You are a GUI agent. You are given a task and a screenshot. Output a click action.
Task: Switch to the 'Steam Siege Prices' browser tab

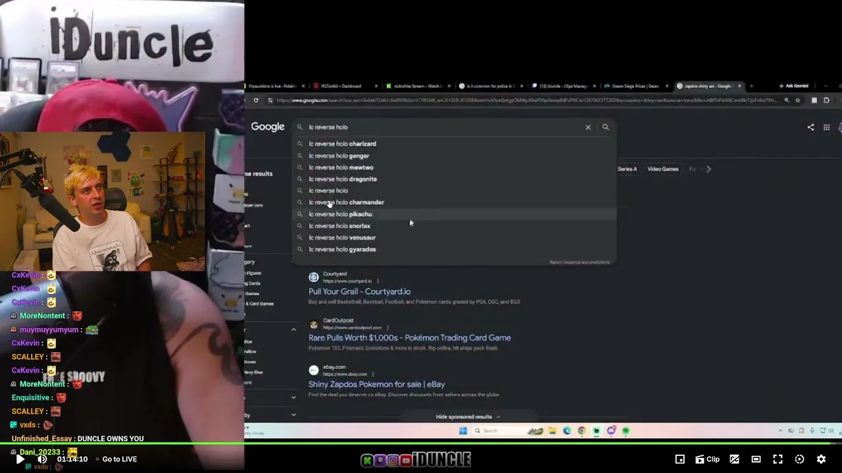tap(634, 86)
